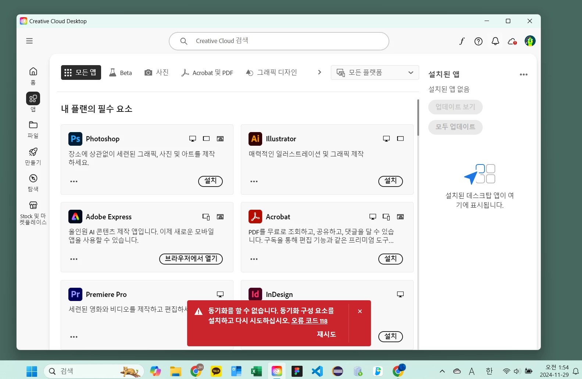This screenshot has height=379, width=582.
Task: Show more categories with the right chevron
Action: tap(319, 72)
